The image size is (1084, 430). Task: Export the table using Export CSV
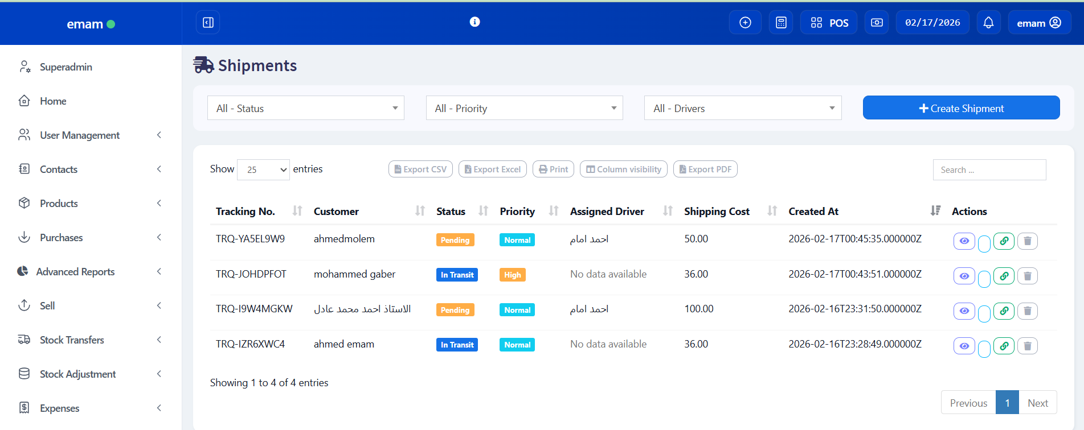[x=420, y=169]
